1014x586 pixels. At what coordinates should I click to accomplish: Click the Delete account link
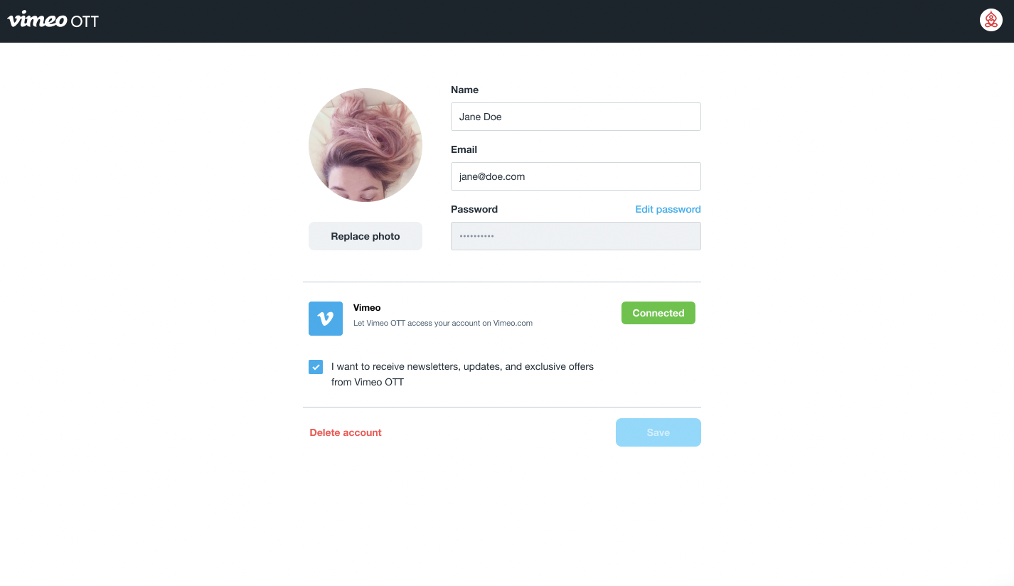pyautogui.click(x=346, y=432)
